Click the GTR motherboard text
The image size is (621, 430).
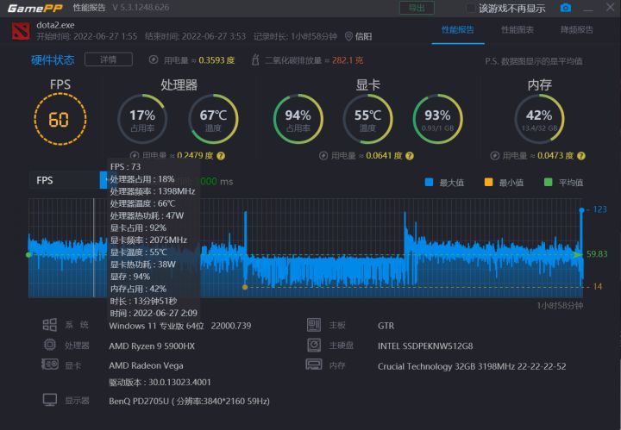[x=386, y=326]
